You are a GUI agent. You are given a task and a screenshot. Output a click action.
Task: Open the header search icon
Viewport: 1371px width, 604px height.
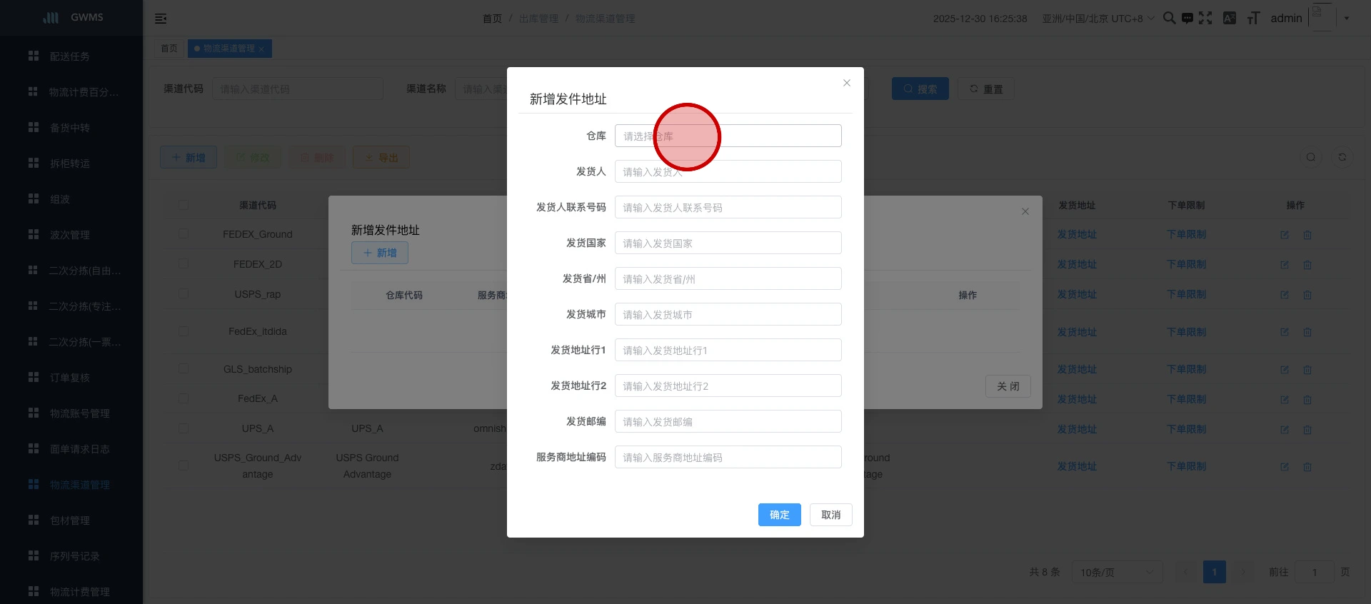pos(1169,18)
